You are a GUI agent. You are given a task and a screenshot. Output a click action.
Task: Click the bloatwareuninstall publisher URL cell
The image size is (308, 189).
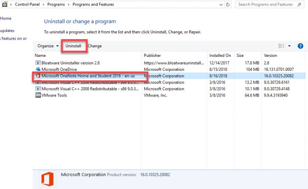(174, 63)
